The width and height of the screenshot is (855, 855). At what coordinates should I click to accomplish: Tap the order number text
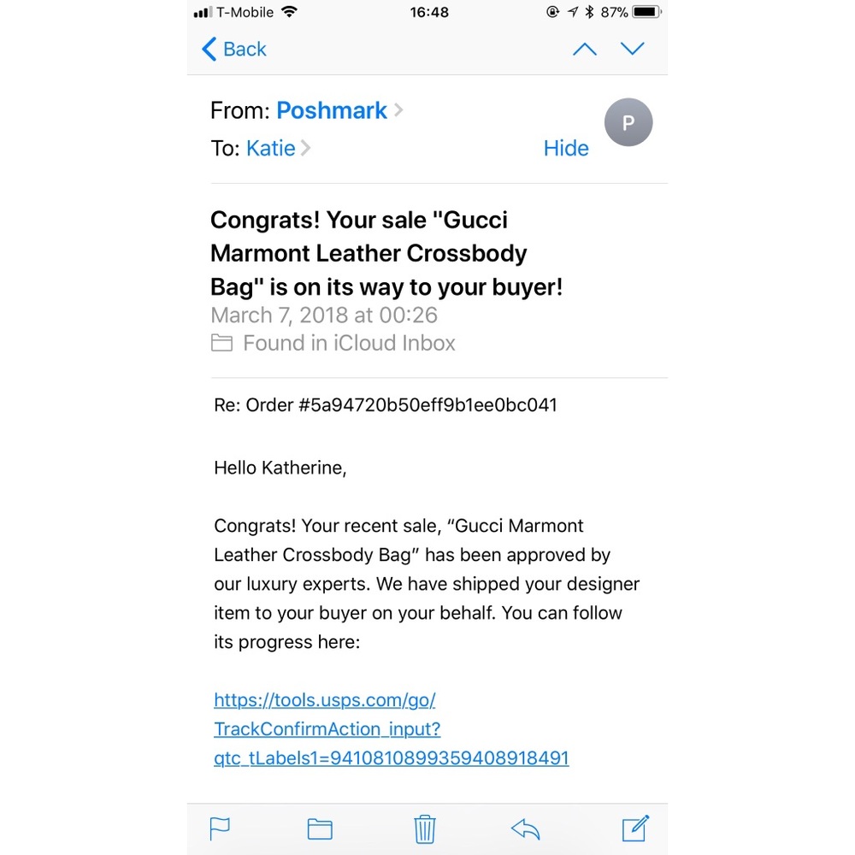[x=386, y=404]
